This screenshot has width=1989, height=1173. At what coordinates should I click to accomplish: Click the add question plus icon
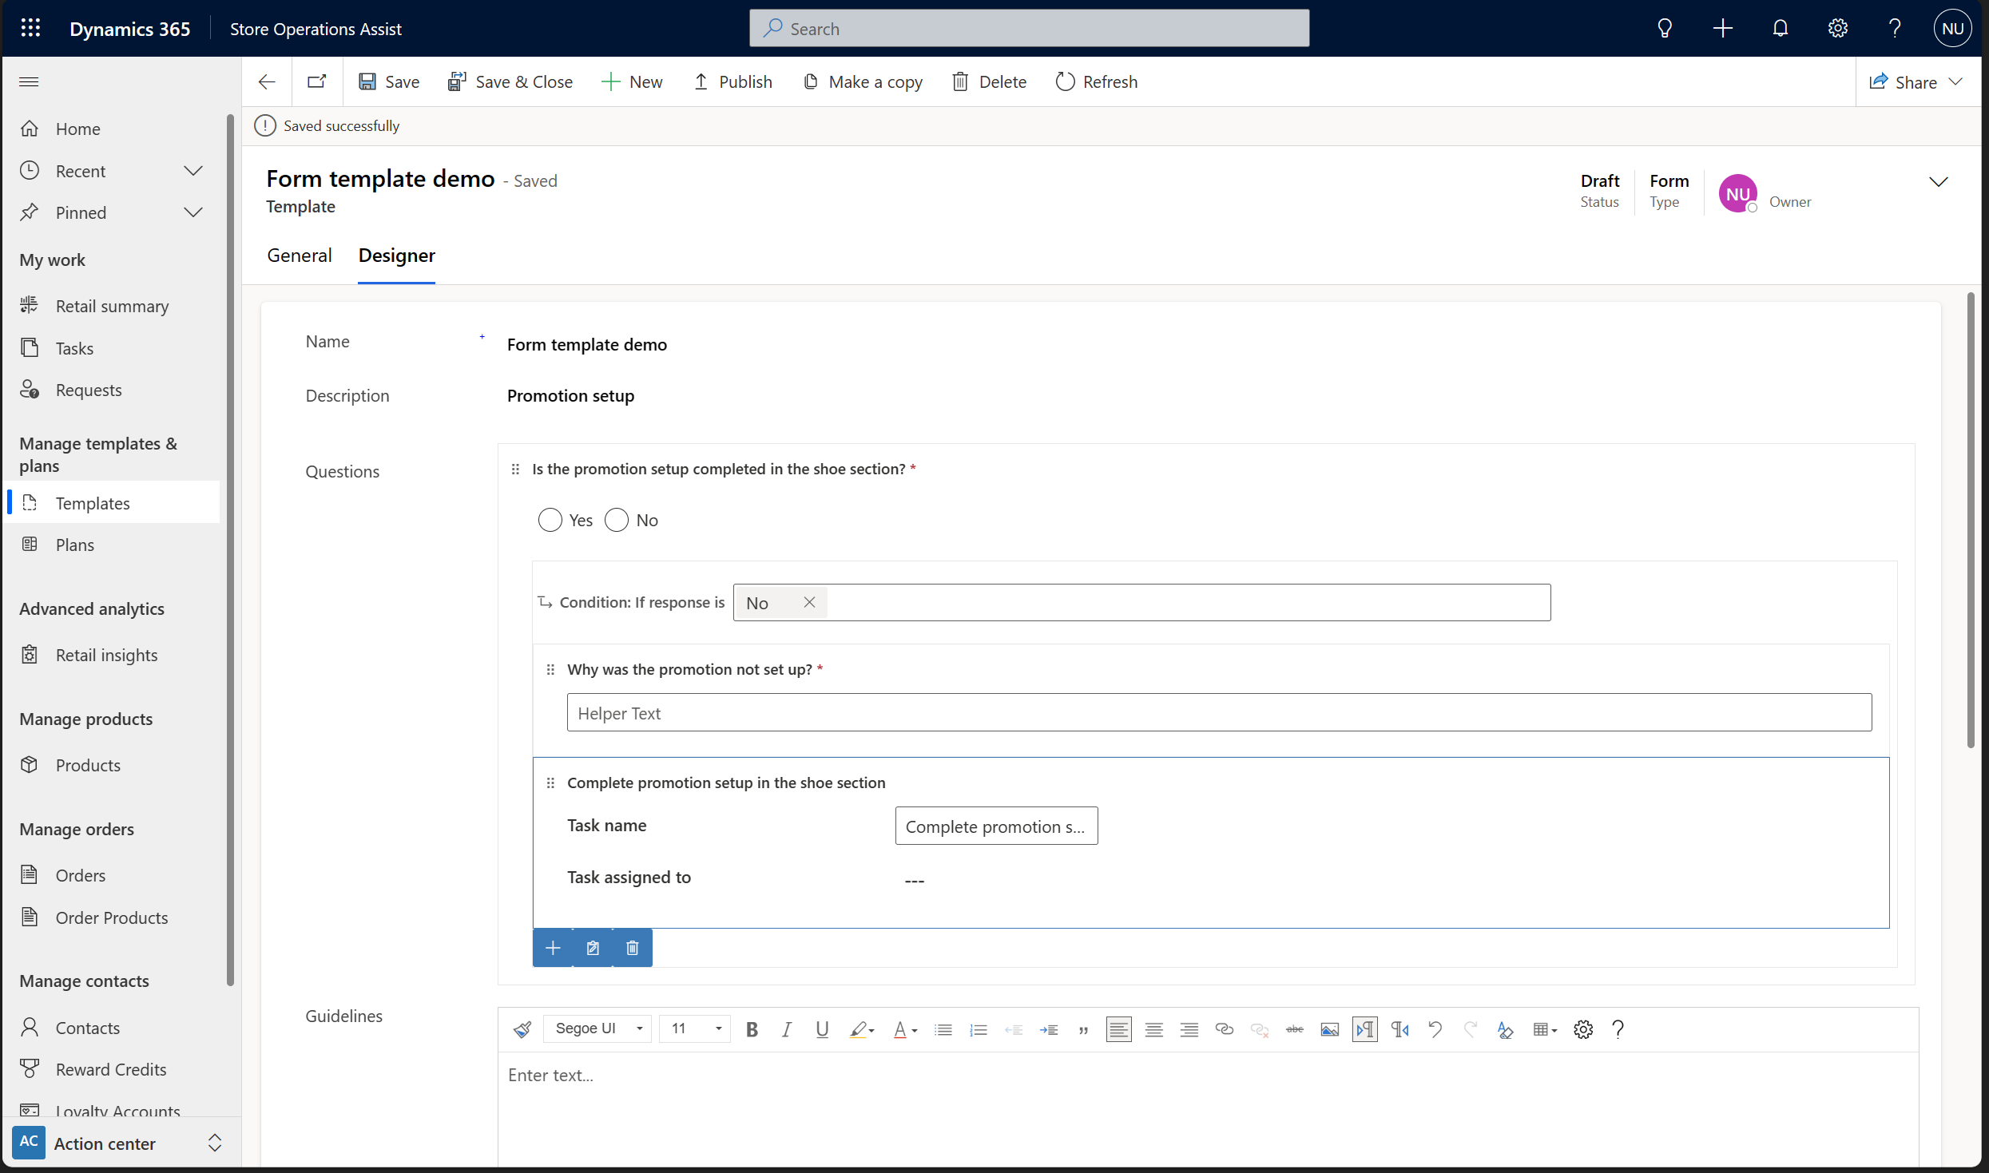click(x=552, y=947)
